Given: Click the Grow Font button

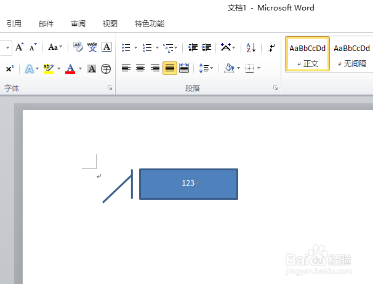Looking at the screenshot, I should [x=20, y=47].
